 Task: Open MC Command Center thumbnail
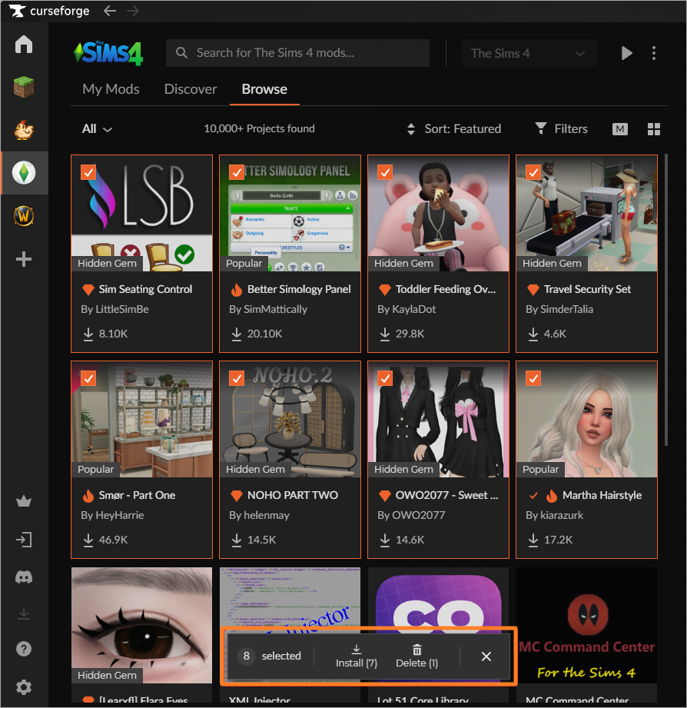pyautogui.click(x=586, y=626)
